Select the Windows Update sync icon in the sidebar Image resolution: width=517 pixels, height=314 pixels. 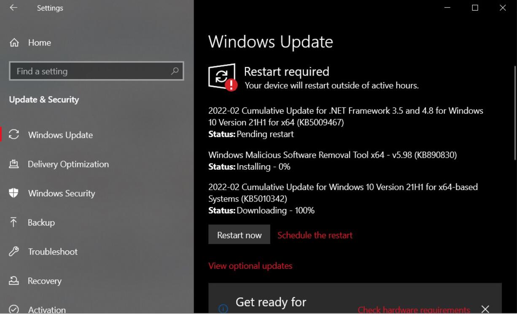14,134
